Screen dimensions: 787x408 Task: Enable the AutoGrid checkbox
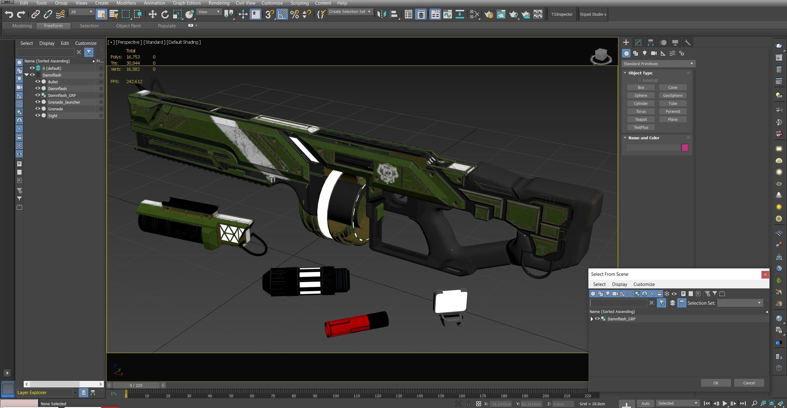tap(639, 80)
